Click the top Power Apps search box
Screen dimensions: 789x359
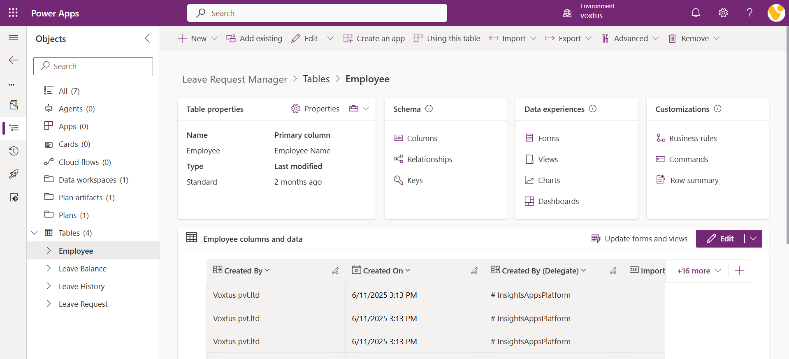[x=317, y=13]
